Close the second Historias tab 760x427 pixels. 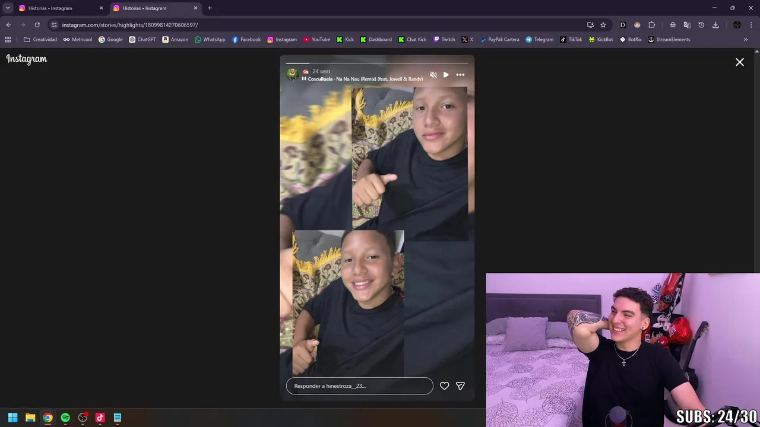tap(195, 8)
